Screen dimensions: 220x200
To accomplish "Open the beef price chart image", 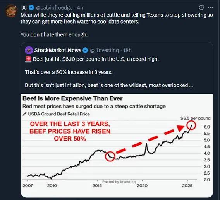I will (117, 146).
